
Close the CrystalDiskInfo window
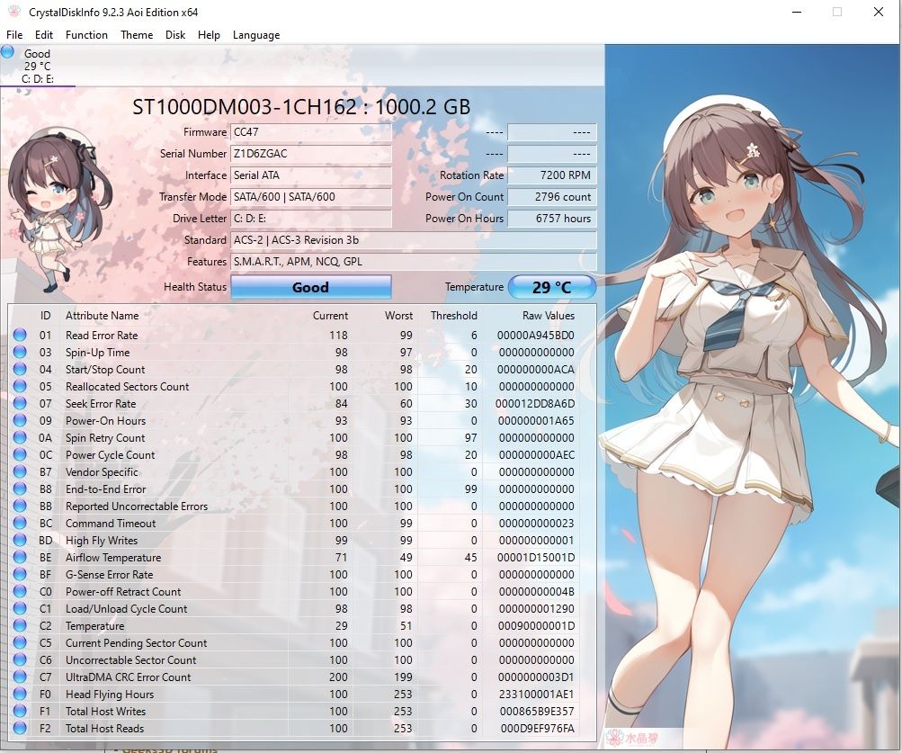(879, 12)
